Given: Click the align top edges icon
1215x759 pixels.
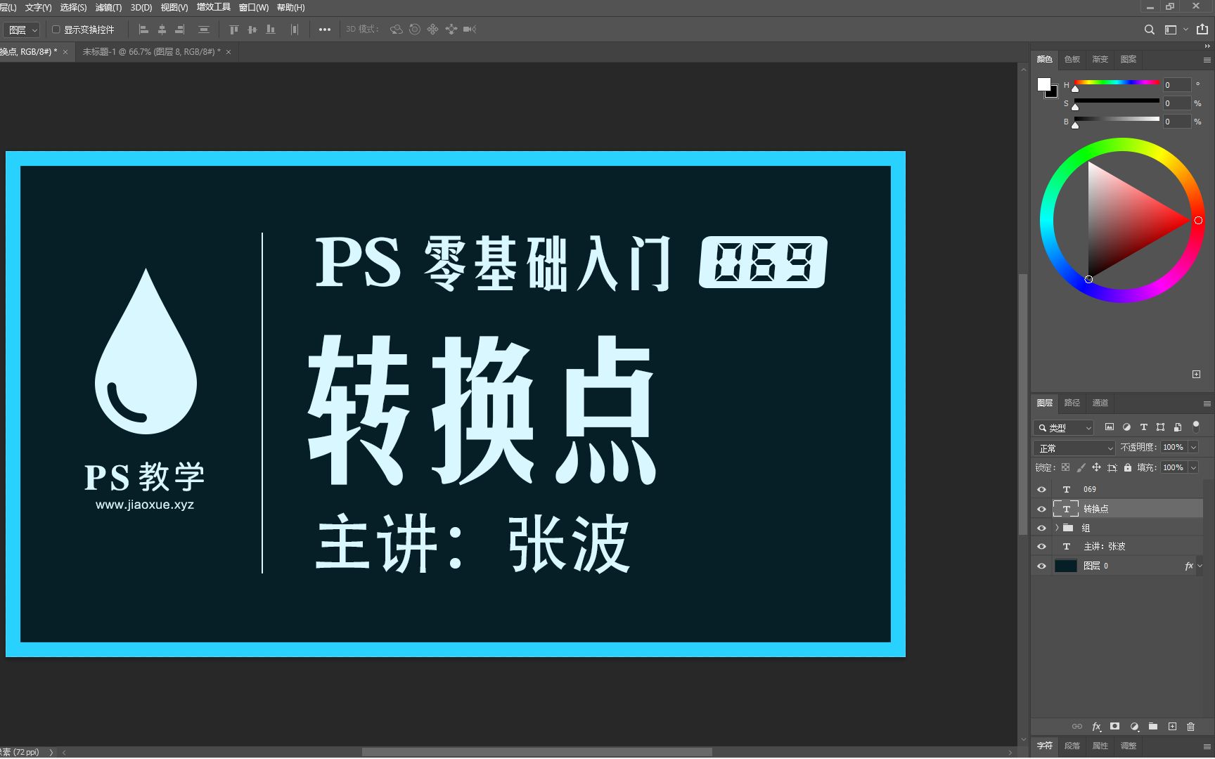Looking at the screenshot, I should [234, 30].
